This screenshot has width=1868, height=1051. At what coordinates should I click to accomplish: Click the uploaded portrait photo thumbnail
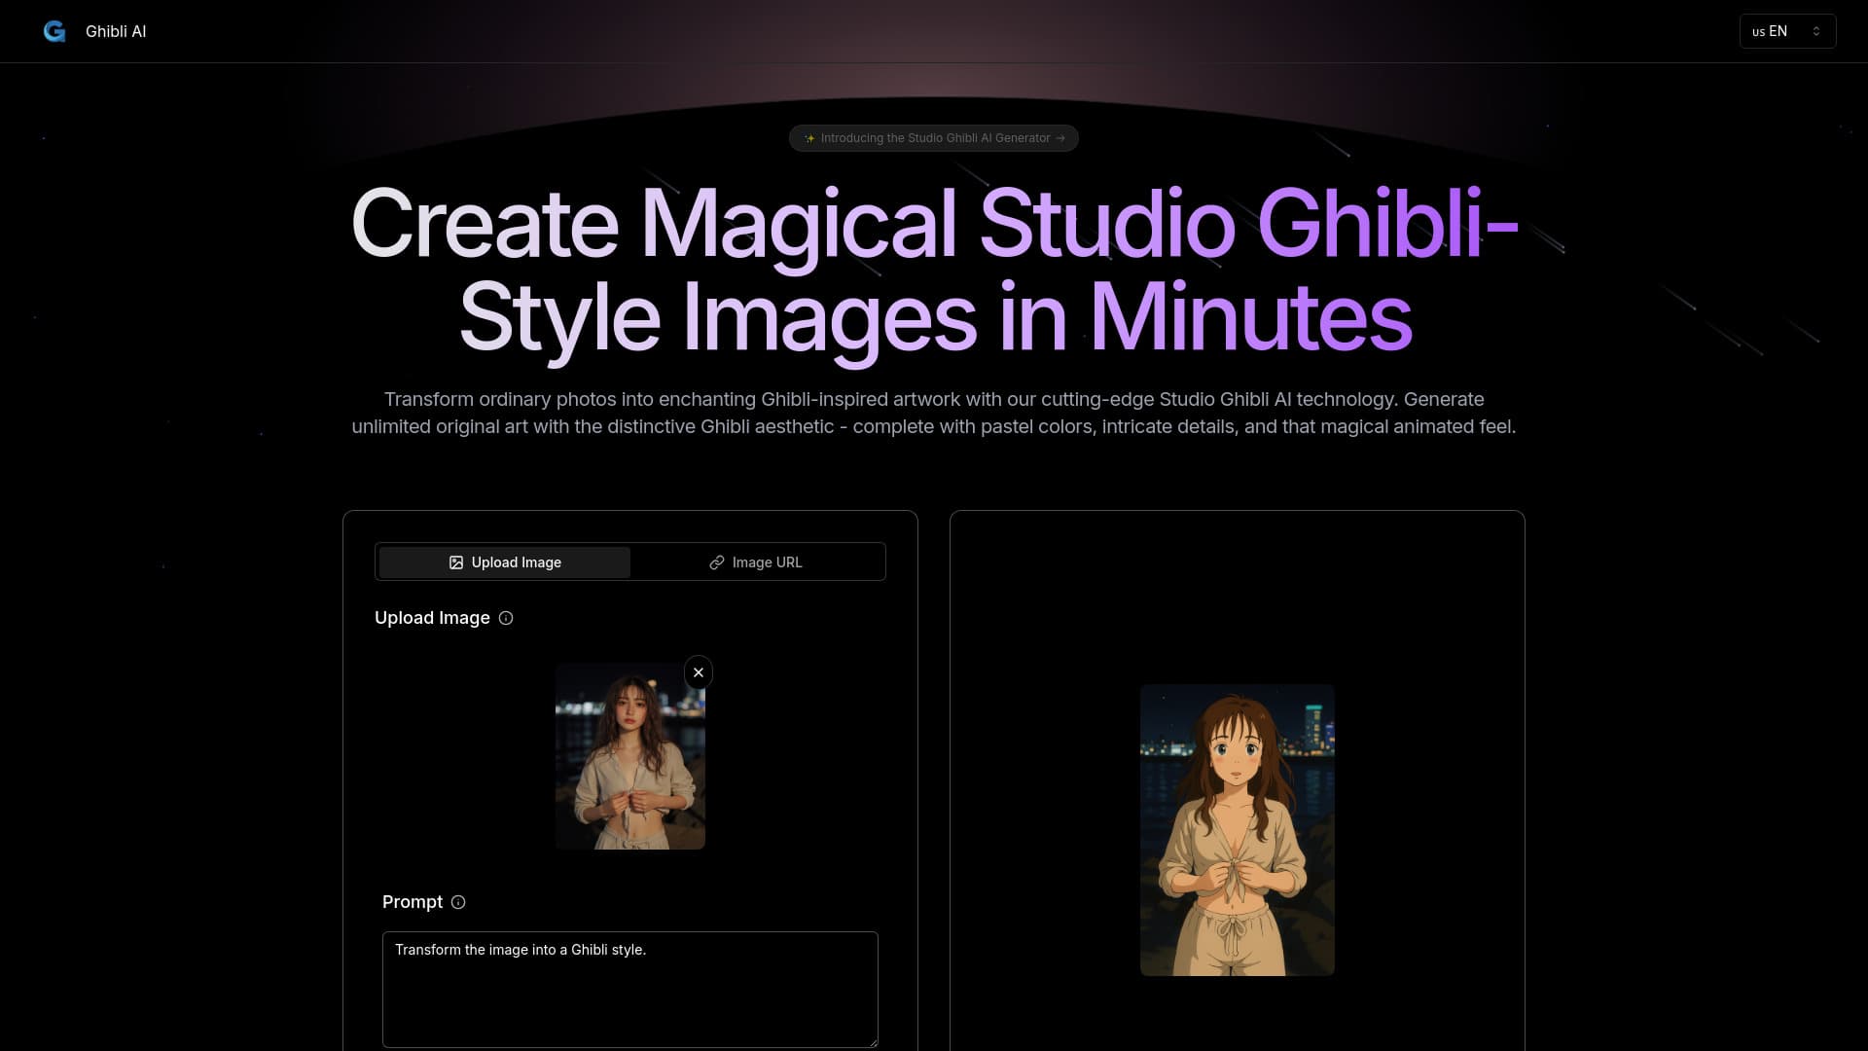629,756
